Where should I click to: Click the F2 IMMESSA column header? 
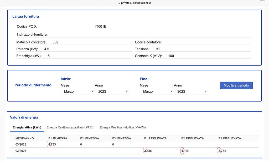90,138
